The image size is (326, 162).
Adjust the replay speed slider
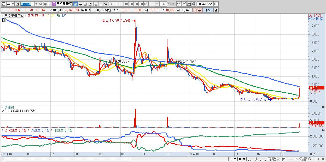pyautogui.click(x=257, y=159)
